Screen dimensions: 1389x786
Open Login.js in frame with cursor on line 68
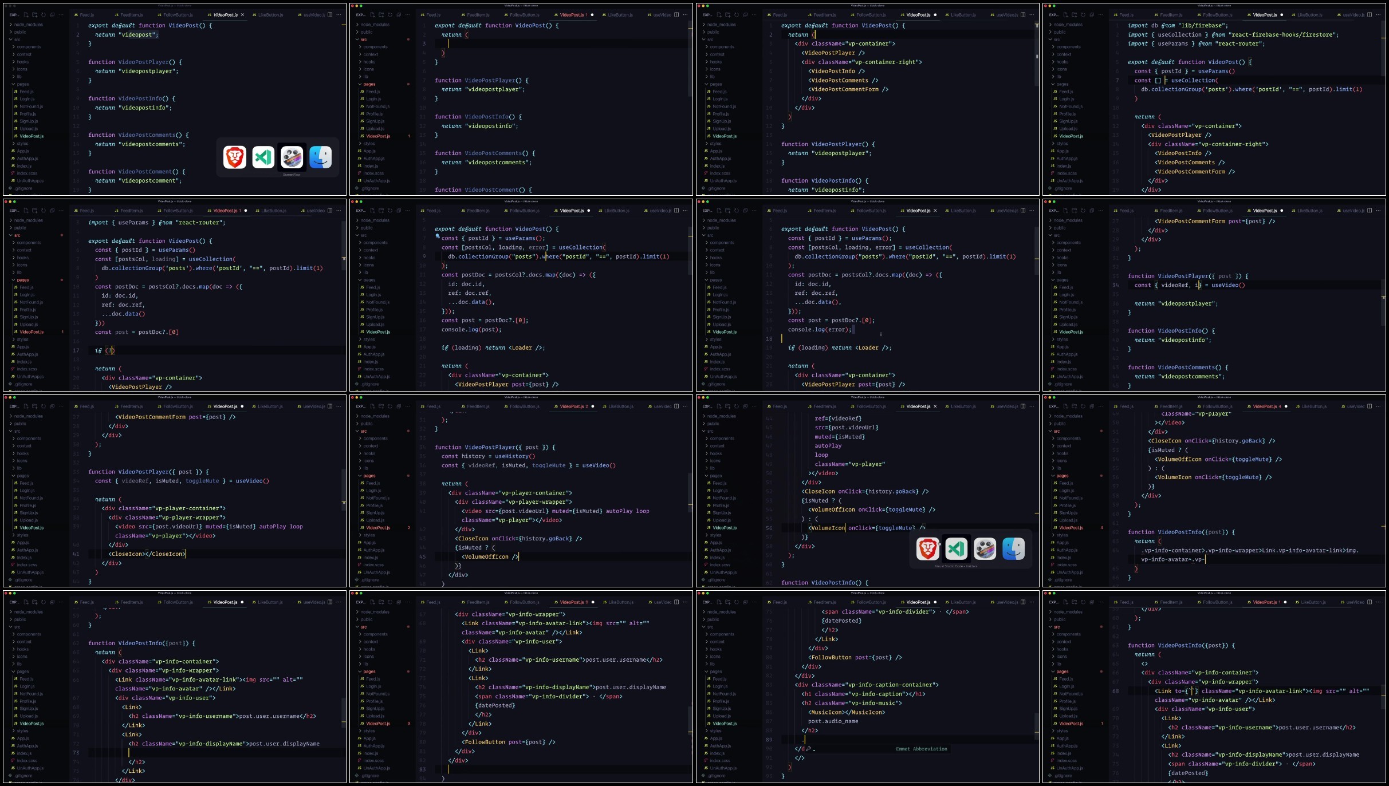(x=1065, y=686)
